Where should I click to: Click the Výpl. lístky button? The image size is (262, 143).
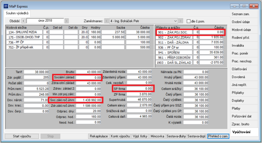(x=140, y=136)
